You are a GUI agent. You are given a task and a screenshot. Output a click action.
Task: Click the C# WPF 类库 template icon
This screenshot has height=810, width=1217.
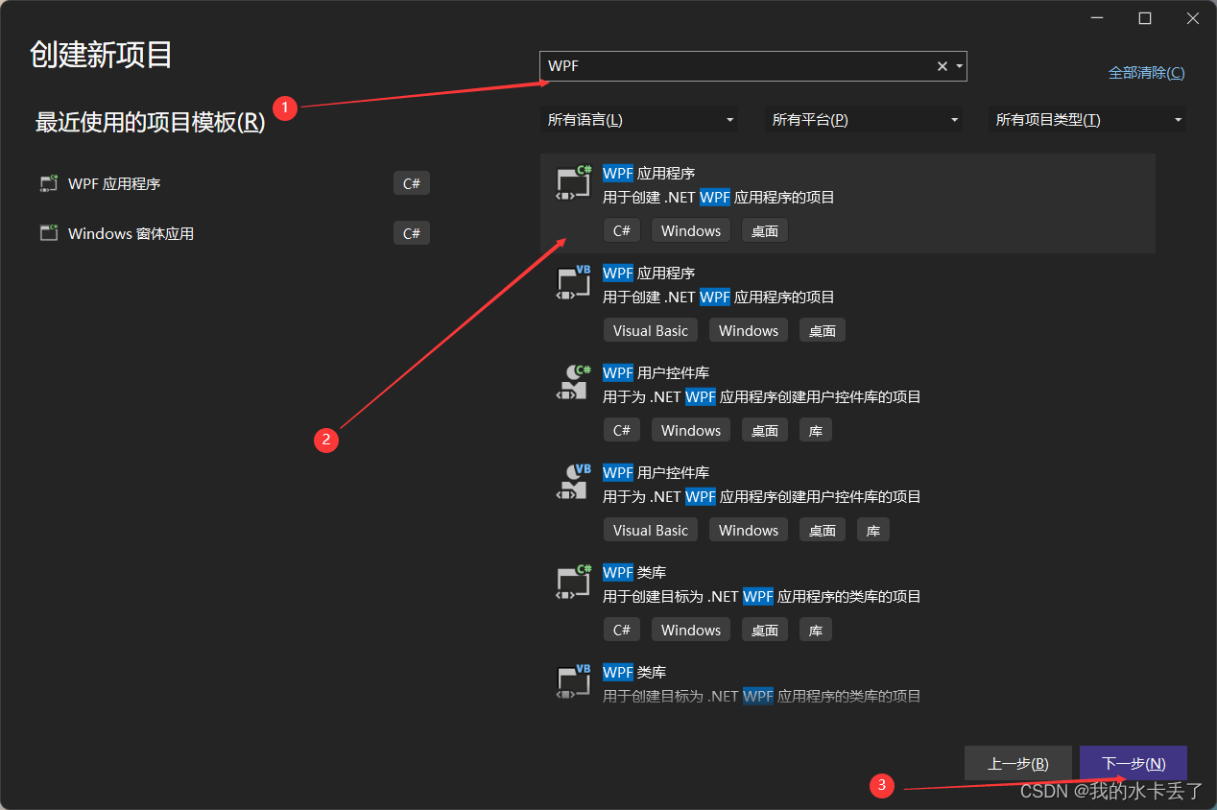click(575, 582)
